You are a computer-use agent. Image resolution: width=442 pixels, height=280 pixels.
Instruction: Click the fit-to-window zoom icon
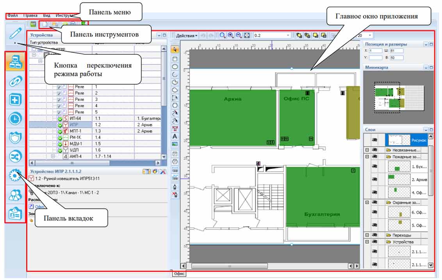click(x=247, y=35)
